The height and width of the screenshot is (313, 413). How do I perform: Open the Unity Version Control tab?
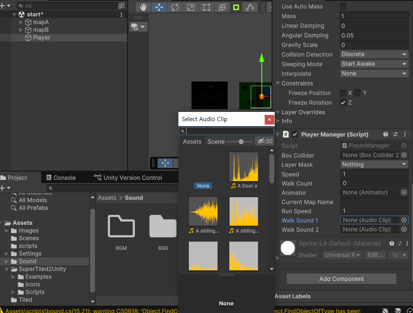coord(128,178)
